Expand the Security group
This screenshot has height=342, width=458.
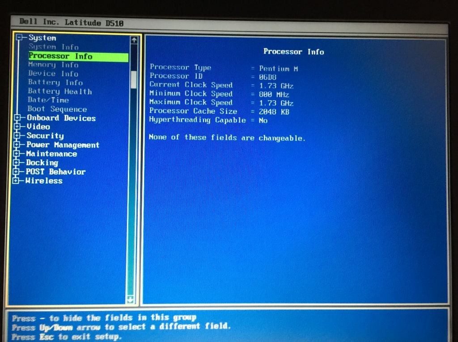pyautogui.click(x=17, y=136)
